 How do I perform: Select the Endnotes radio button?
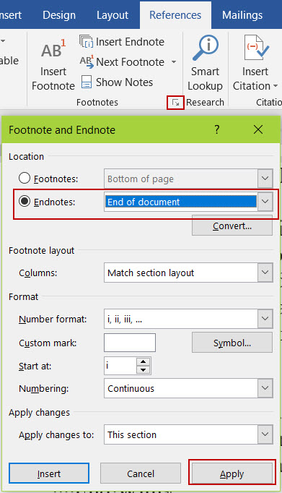[24, 201]
